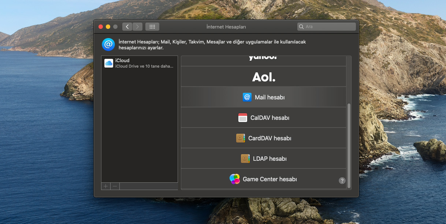Select CardDAV hesabı option
Image resolution: width=446 pixels, height=224 pixels.
264,138
